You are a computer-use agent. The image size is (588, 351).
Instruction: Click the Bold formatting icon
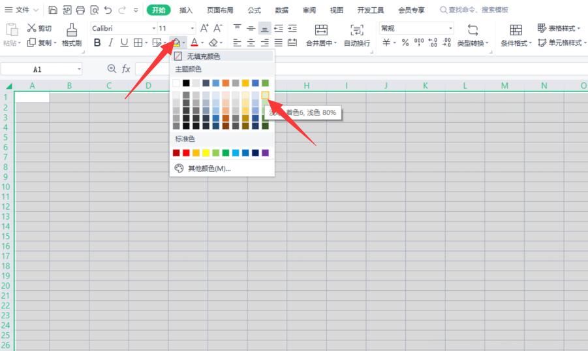(97, 42)
